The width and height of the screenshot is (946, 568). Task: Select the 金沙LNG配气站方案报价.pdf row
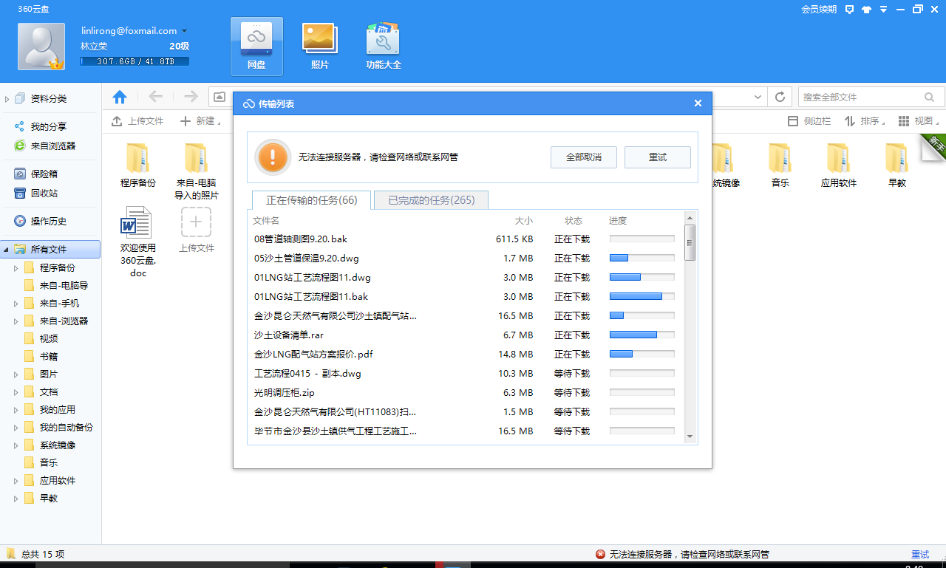pyautogui.click(x=466, y=354)
